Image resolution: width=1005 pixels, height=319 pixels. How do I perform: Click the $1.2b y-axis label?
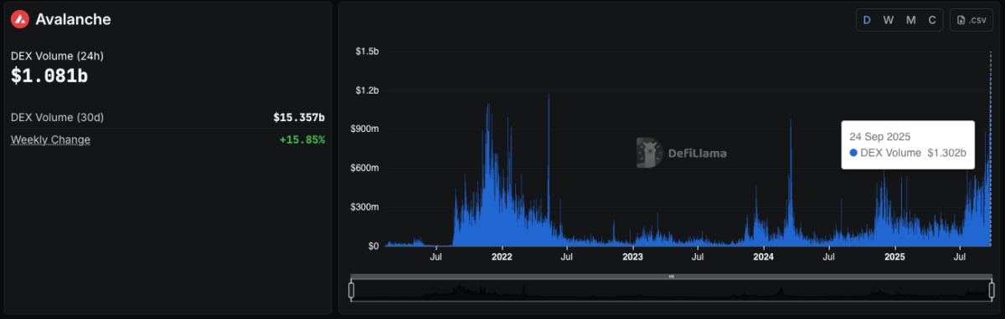(368, 90)
